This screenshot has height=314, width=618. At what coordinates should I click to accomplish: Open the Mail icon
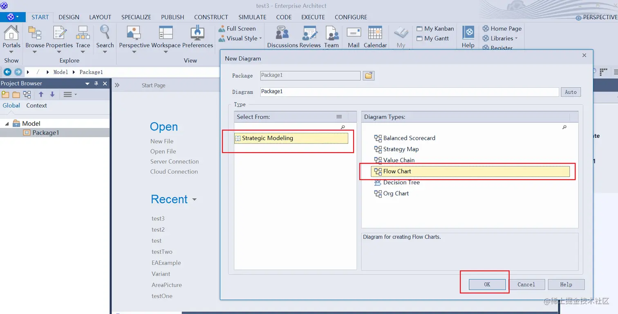click(x=354, y=32)
